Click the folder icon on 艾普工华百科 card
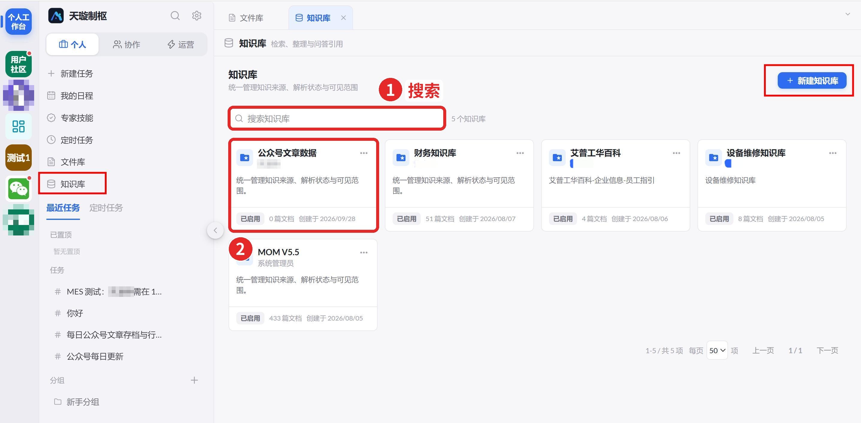Viewport: 861px width, 423px height. [x=557, y=158]
